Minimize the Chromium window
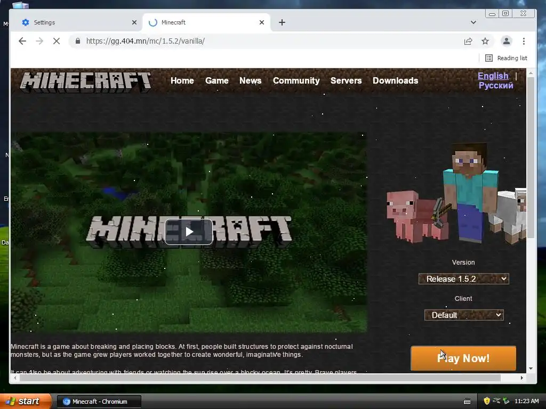546x409 pixels. (492, 13)
